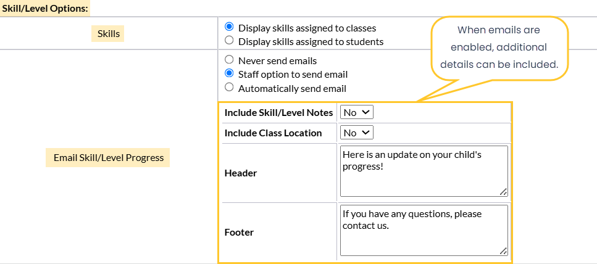Click the bold Header field label
This screenshot has height=264, width=597.
pyautogui.click(x=240, y=173)
